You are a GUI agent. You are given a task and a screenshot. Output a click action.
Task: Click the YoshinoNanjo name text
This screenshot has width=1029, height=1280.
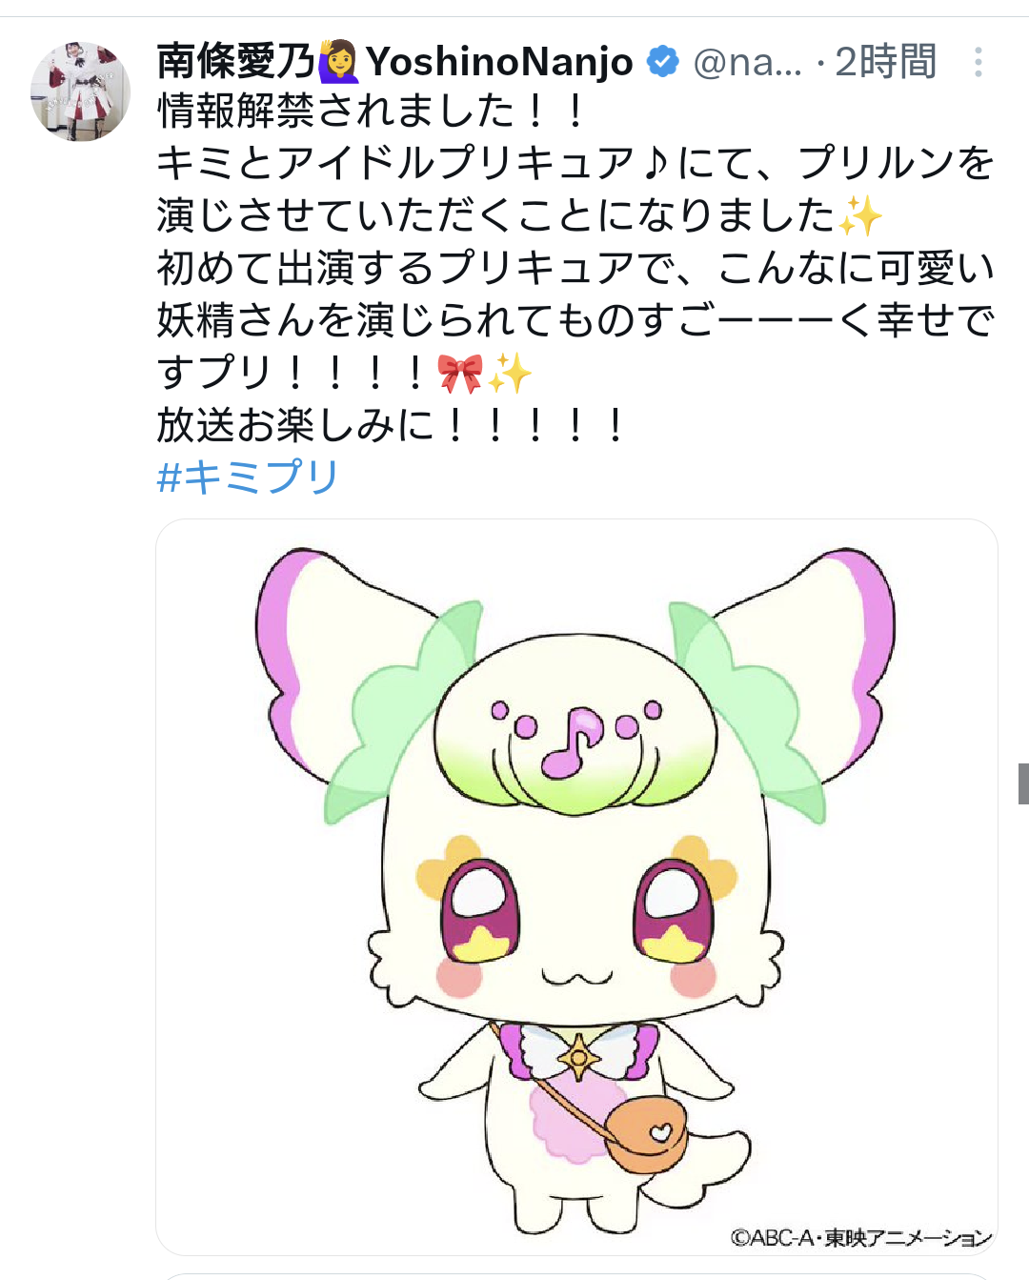tap(500, 63)
